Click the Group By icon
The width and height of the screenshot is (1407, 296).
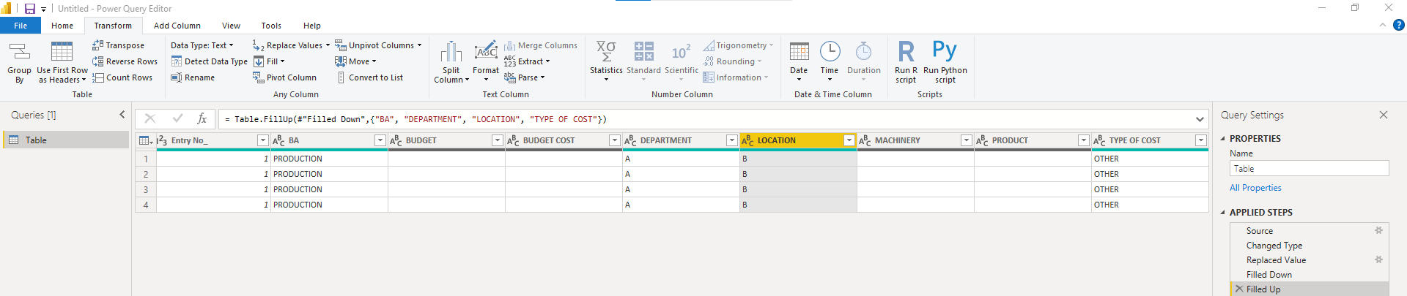click(x=19, y=52)
